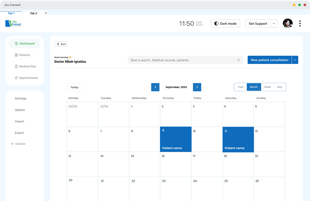Viewport: 310px width, 201px height.
Task: Select the 31/08 calendar cell
Action: (114, 114)
